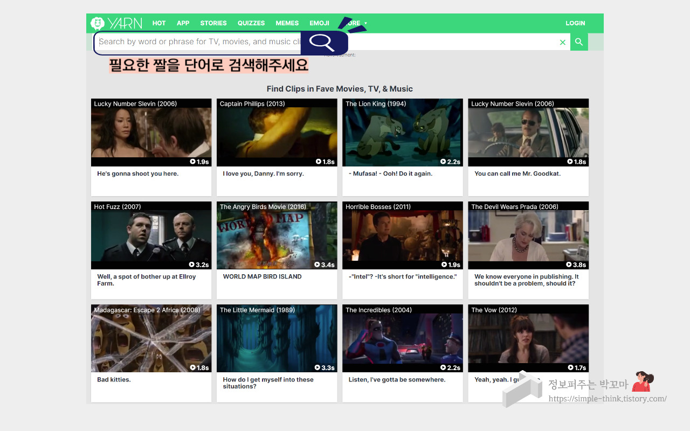Screen dimensions: 690x431
Task: Play the 3.8s Devil Wears Prada clip
Action: [x=576, y=265]
